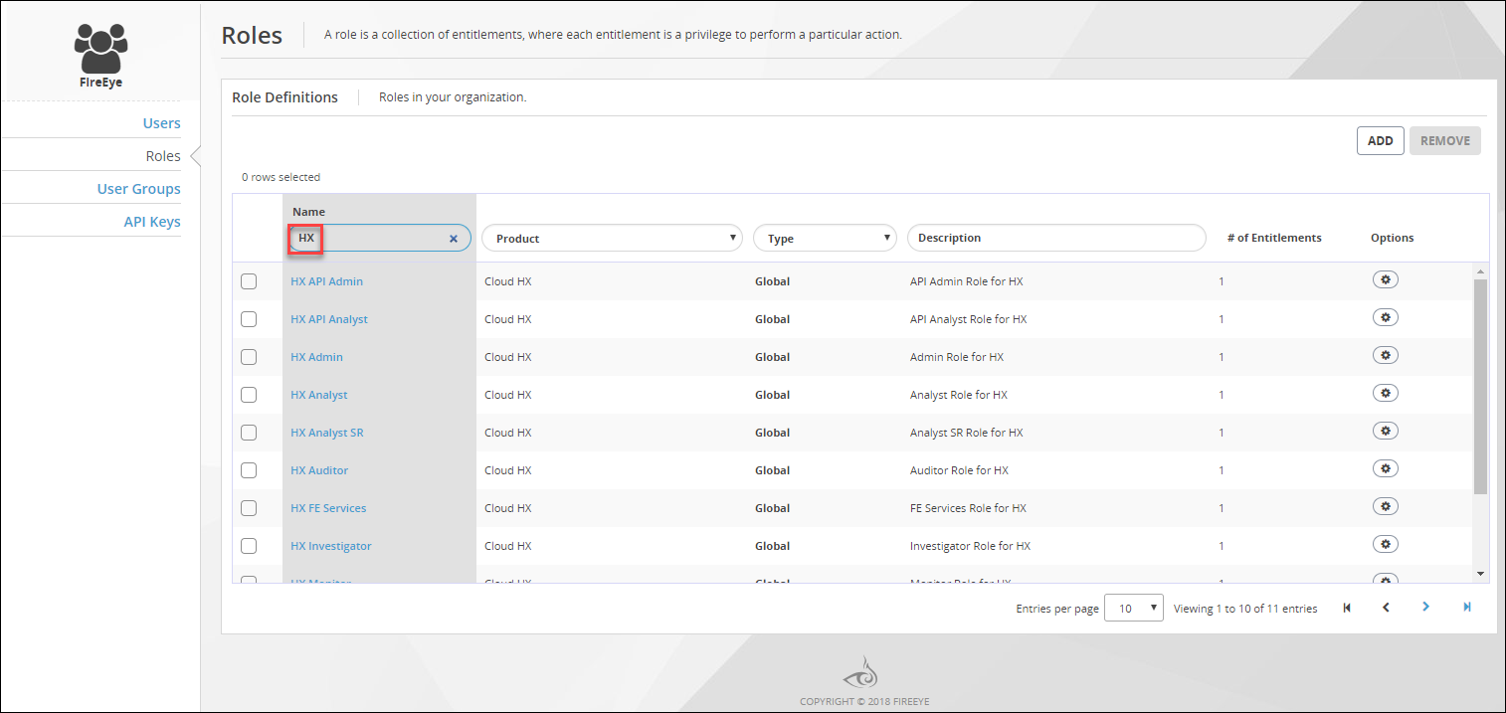Open options gear for HX Investigator
Viewport: 1506px width, 713px height.
click(x=1385, y=544)
